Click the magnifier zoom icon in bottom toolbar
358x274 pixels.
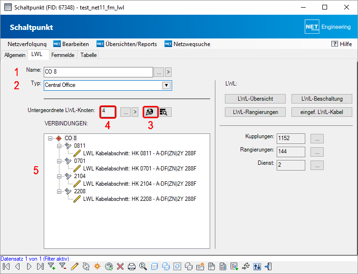pyautogui.click(x=143, y=267)
